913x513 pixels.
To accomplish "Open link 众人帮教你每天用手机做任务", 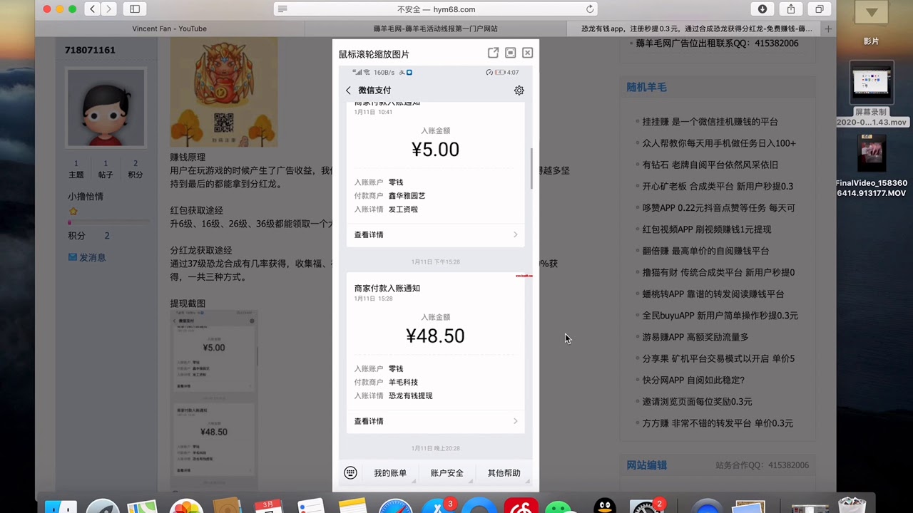I will click(719, 143).
